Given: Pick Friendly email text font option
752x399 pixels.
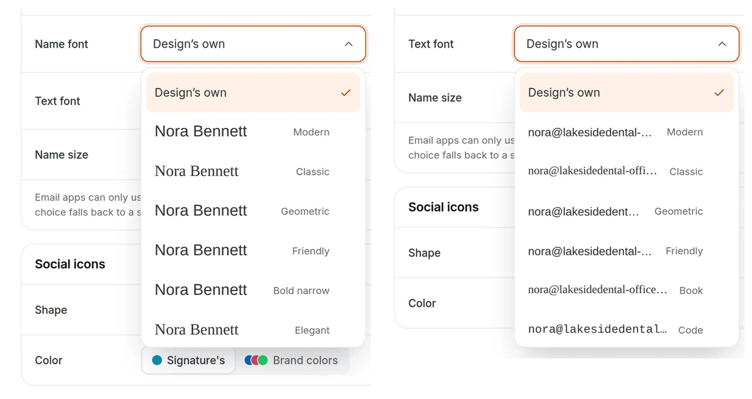Looking at the screenshot, I should [627, 251].
